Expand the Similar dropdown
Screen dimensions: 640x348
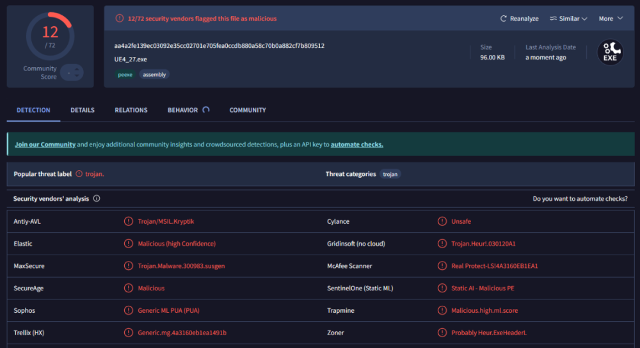click(568, 19)
